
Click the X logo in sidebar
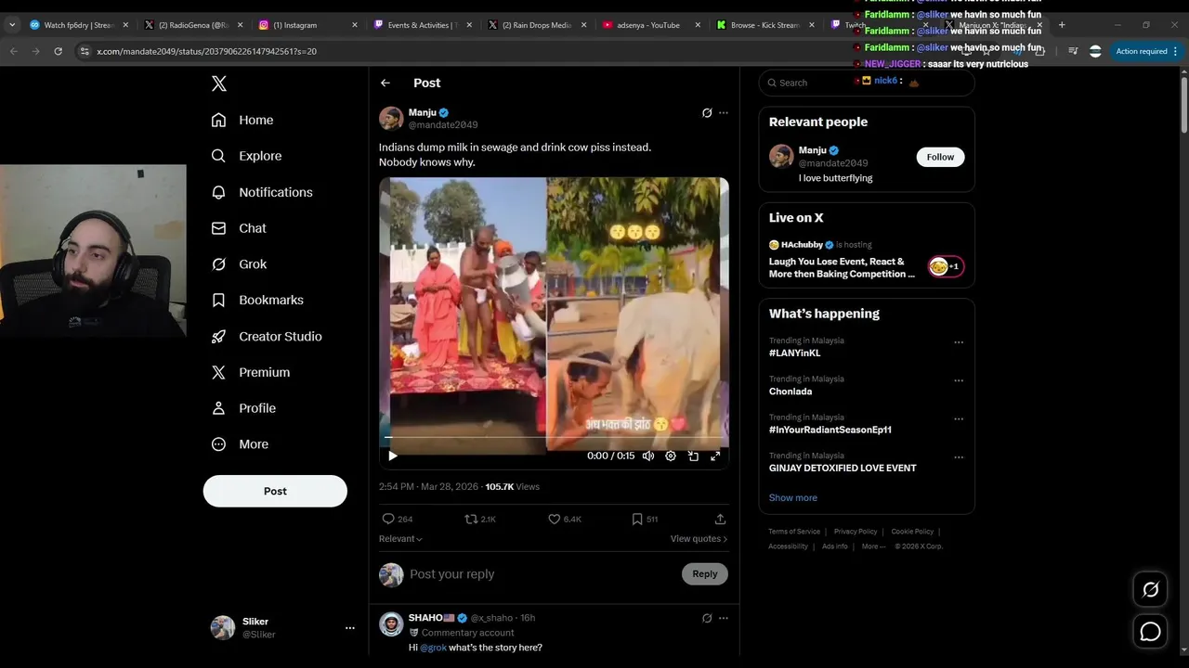[219, 83]
